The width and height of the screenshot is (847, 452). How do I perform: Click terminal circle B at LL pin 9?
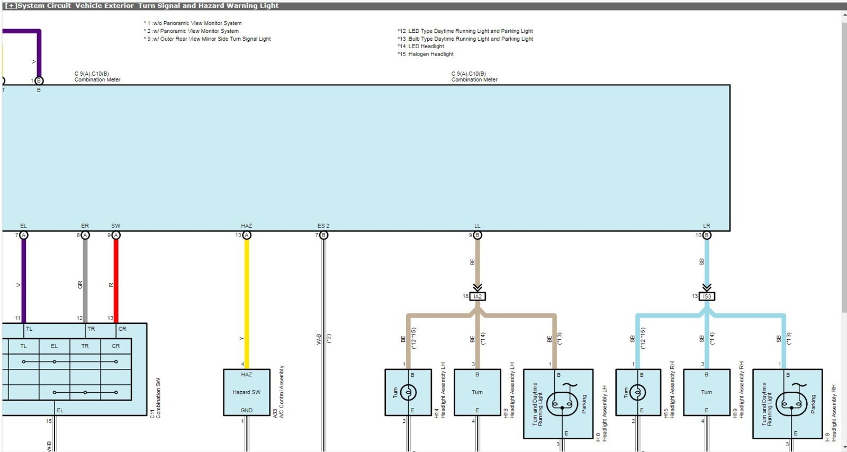(477, 235)
